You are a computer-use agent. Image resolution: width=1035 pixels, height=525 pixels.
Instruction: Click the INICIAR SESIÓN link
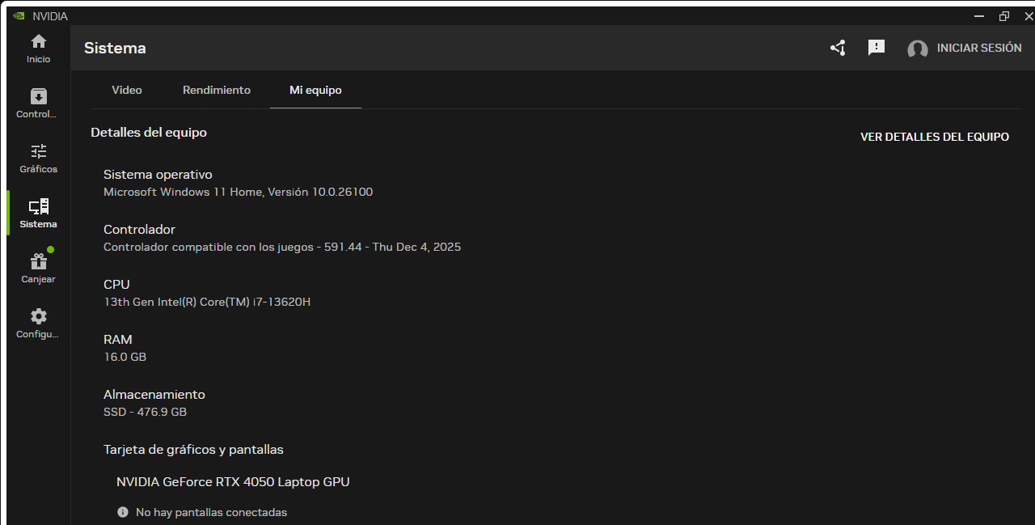tap(978, 48)
